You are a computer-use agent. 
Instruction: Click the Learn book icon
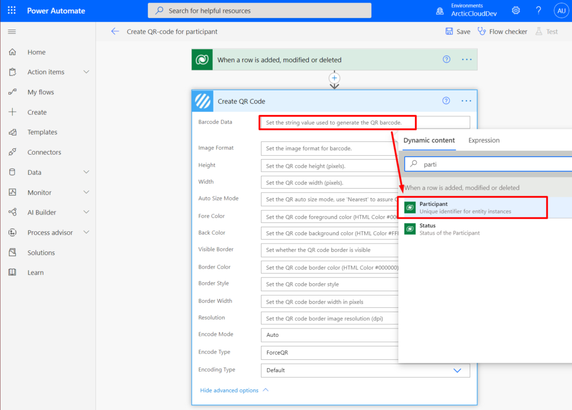12,272
